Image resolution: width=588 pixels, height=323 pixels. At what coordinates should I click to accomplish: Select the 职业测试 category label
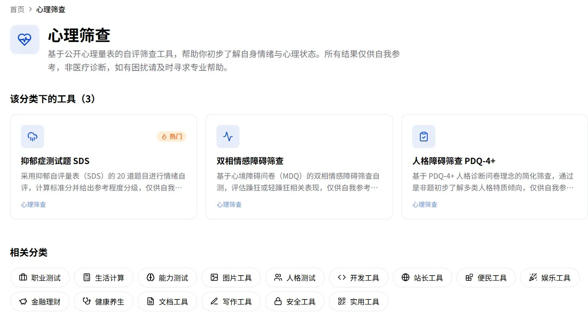[46, 278]
